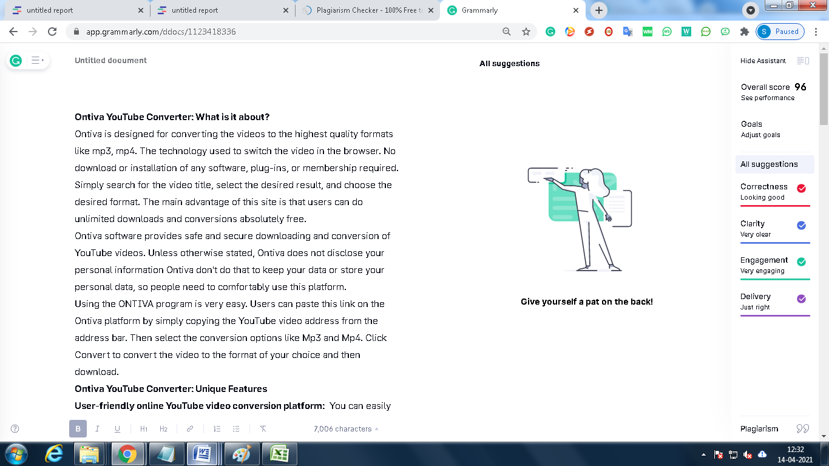Bookmark this page with star
829x466 pixels.
(526, 32)
